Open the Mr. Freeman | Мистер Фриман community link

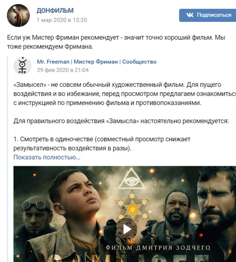pyautogui.click(x=97, y=62)
